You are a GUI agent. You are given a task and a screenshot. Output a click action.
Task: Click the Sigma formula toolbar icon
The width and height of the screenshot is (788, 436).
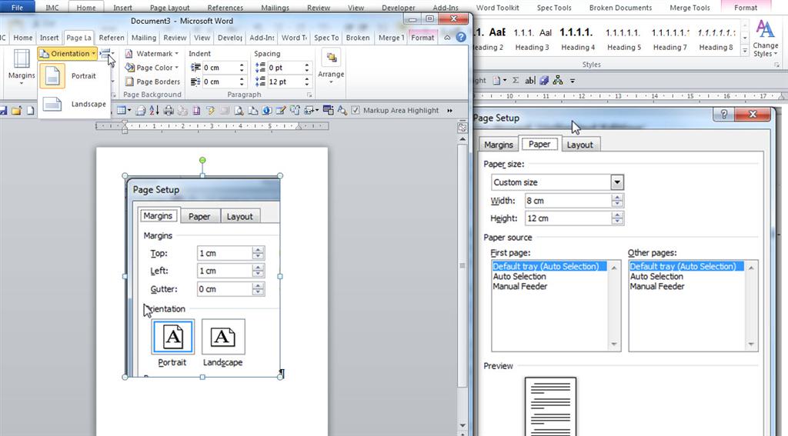click(516, 81)
